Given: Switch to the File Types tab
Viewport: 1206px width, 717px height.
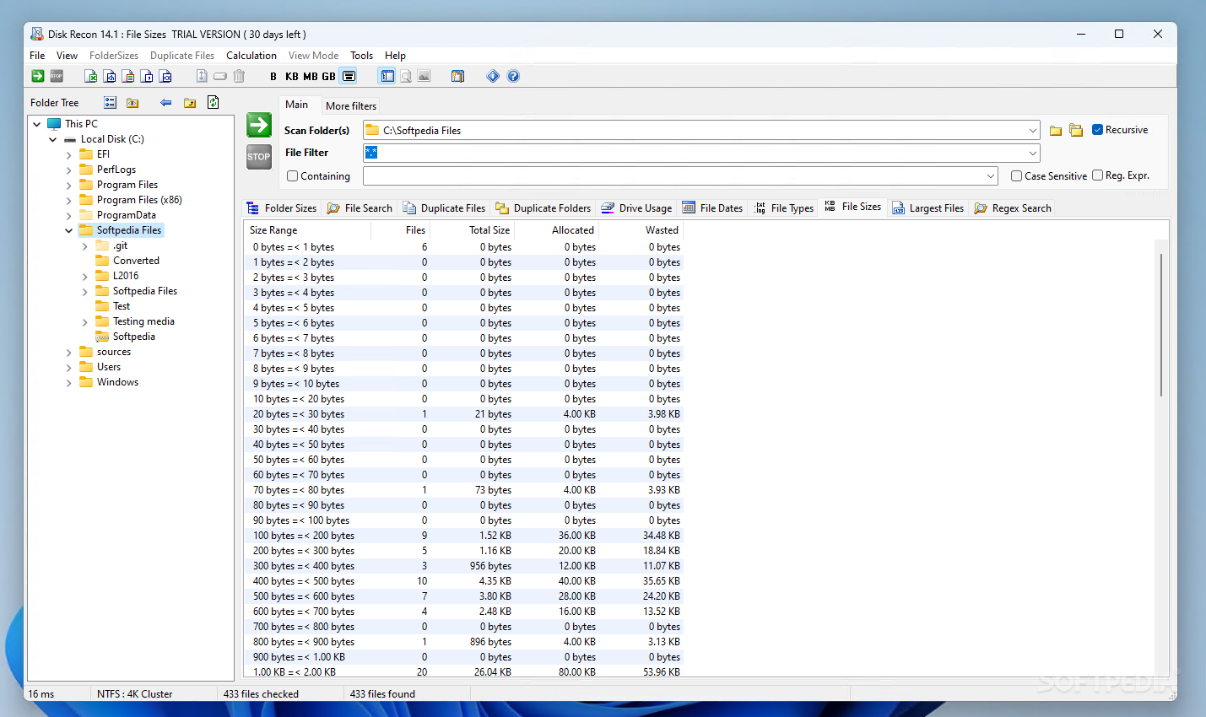Looking at the screenshot, I should (784, 208).
